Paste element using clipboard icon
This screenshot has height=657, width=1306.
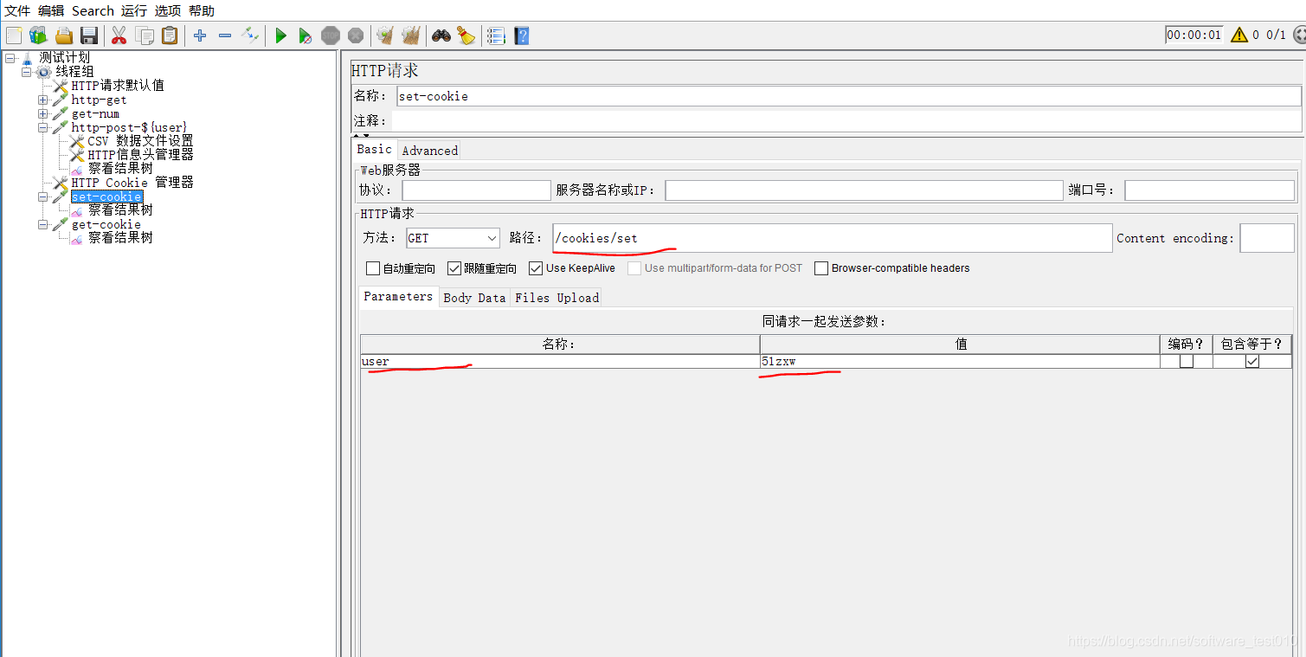[x=170, y=35]
